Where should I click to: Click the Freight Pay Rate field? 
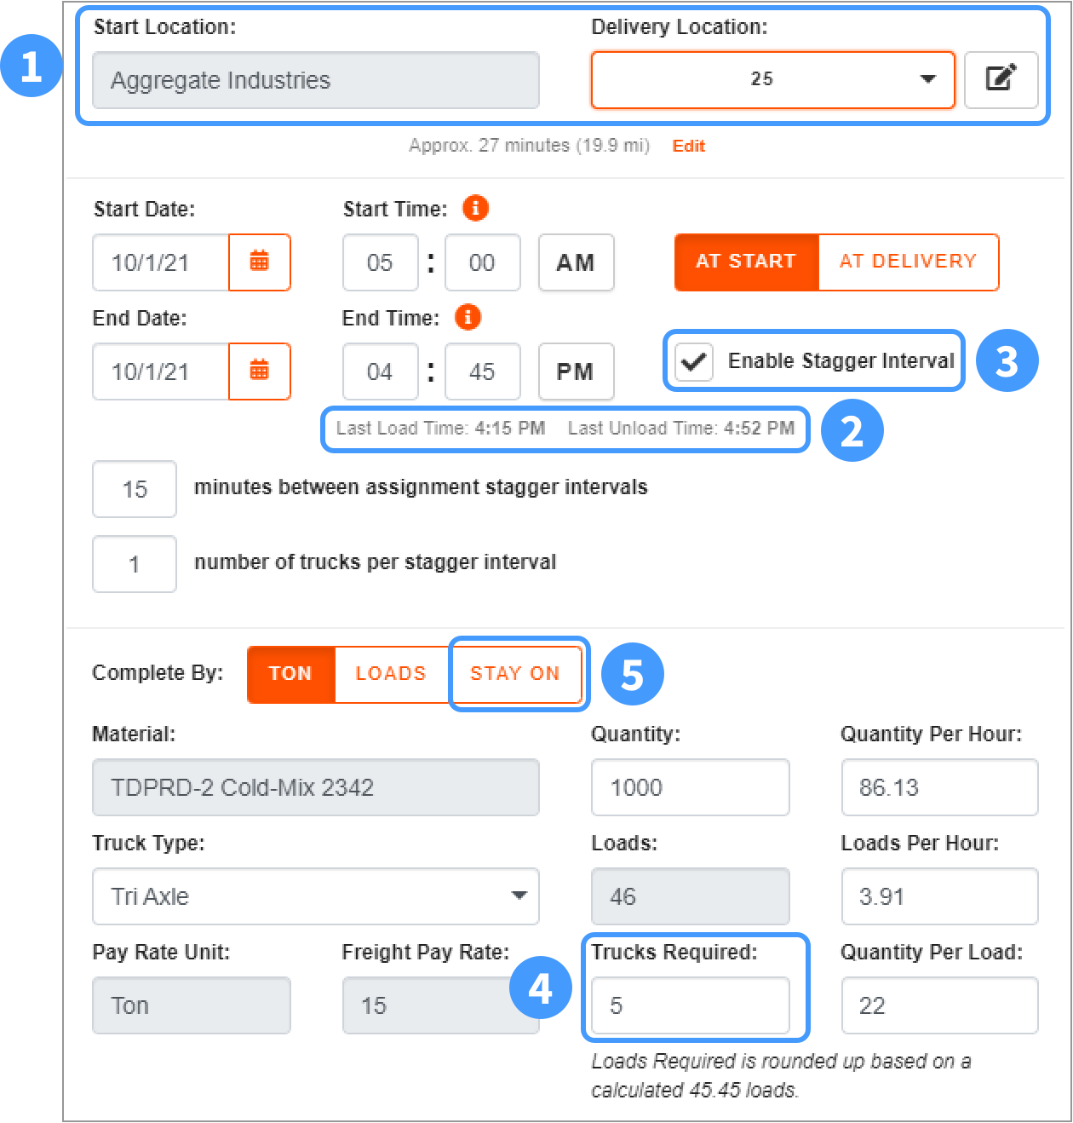pyautogui.click(x=440, y=1005)
